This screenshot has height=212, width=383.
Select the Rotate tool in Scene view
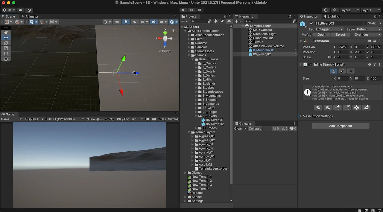click(x=6, y=43)
